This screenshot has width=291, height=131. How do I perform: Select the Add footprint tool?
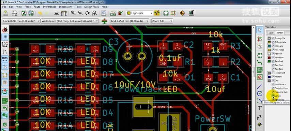point(259,55)
